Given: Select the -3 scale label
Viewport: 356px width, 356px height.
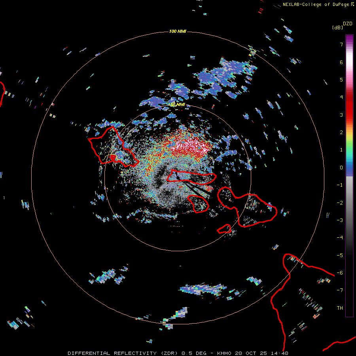Looking at the screenshot, I should tap(340, 220).
